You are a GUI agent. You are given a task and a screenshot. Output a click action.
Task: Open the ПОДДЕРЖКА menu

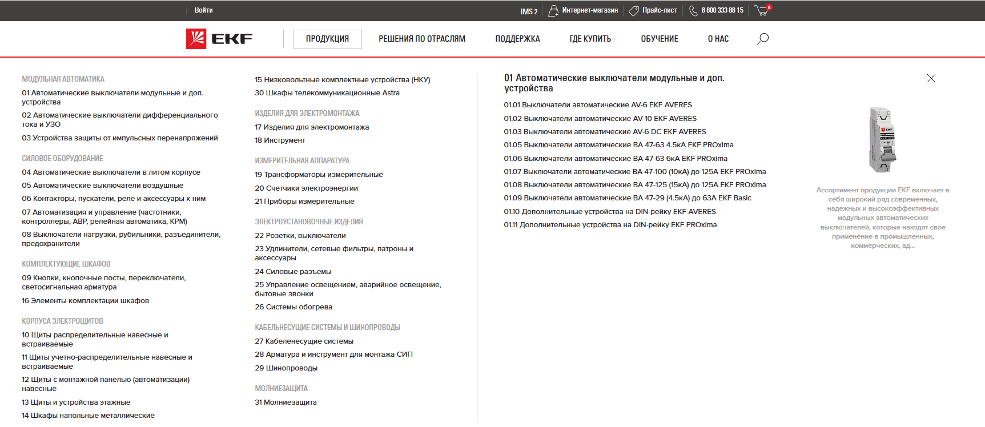[517, 39]
